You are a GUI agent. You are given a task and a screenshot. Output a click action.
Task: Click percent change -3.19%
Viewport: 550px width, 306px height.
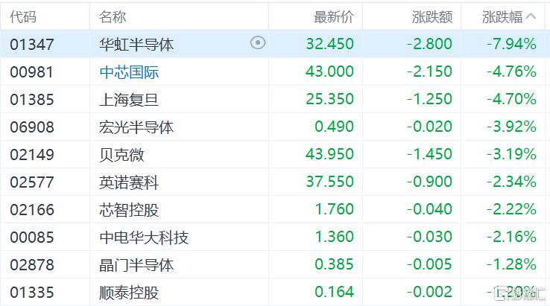[x=511, y=154]
